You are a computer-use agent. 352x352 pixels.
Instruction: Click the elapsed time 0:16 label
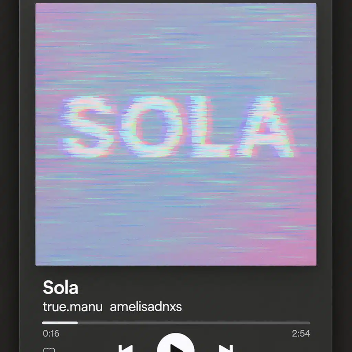[51, 333]
